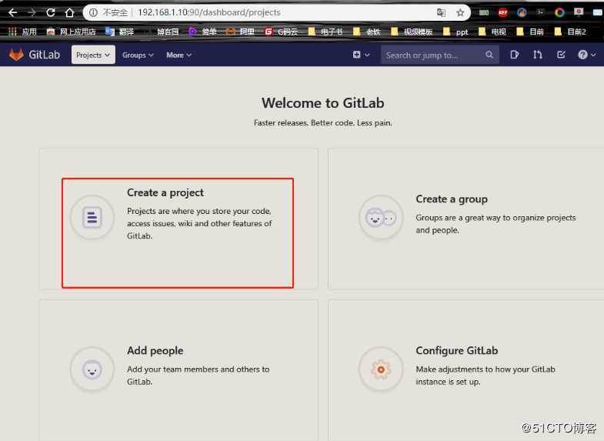604x441 pixels.
Task: Open the 电视 bookmark folder
Action: coord(492,32)
